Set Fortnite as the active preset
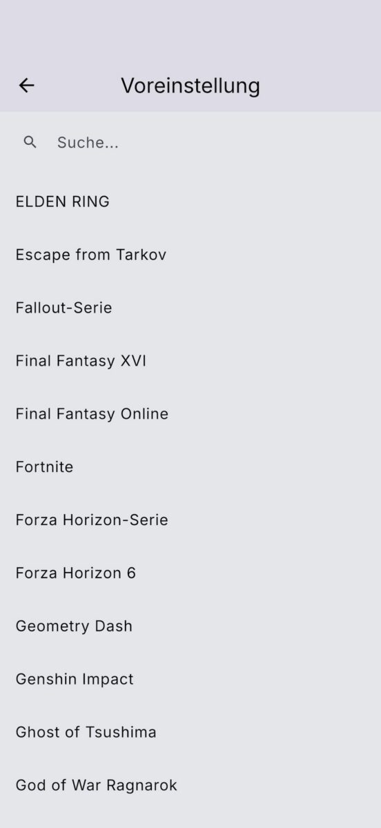Screen dimensions: 381x828 tap(190, 467)
